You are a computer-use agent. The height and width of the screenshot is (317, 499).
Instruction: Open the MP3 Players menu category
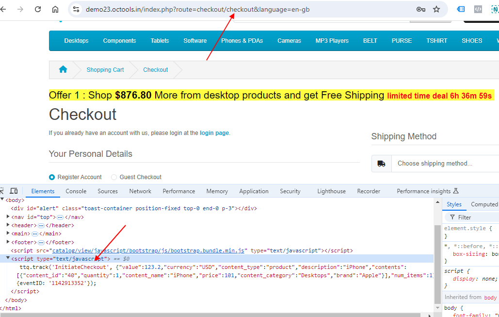tap(332, 41)
